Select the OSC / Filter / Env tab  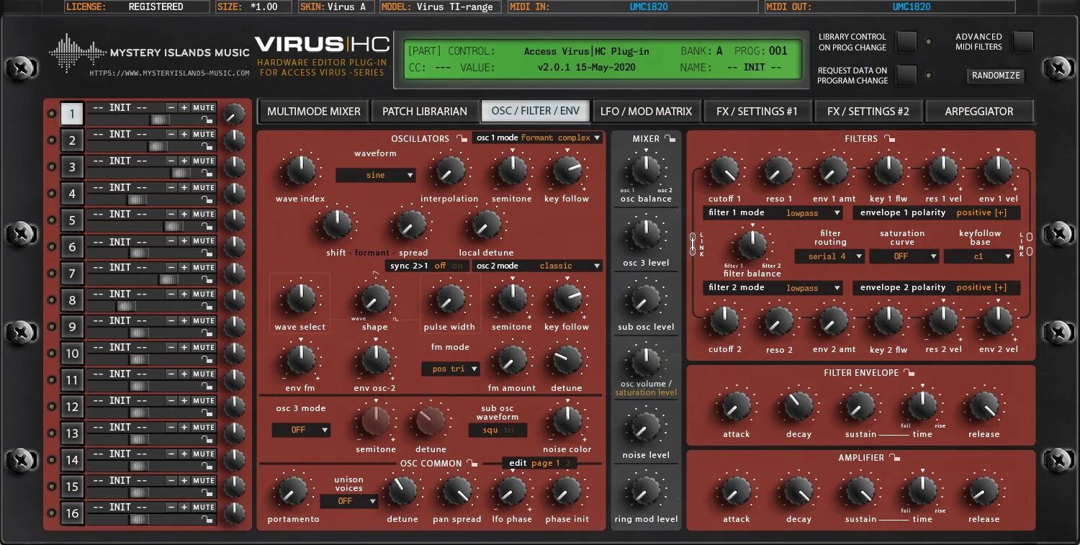pos(536,111)
